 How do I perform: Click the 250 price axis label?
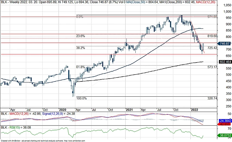point(228,106)
